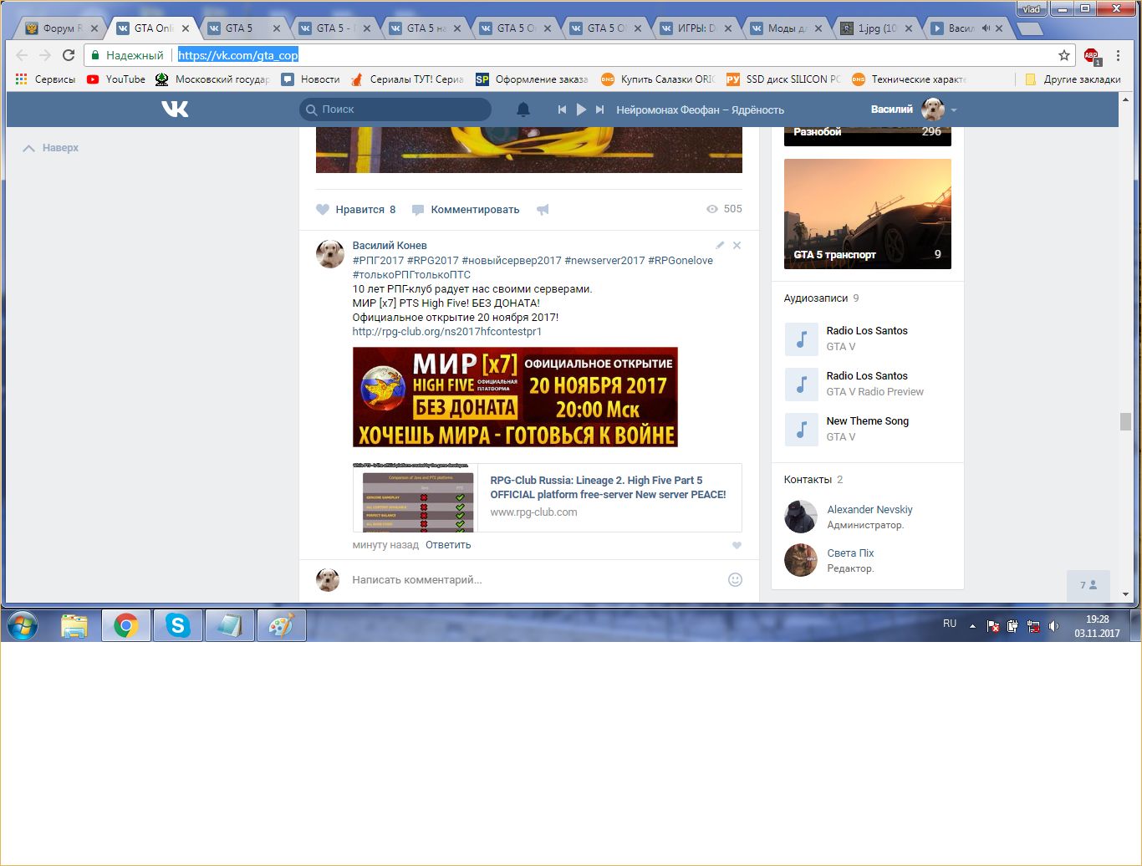Open Разнобой album
This screenshot has height=866, width=1142.
point(868,136)
